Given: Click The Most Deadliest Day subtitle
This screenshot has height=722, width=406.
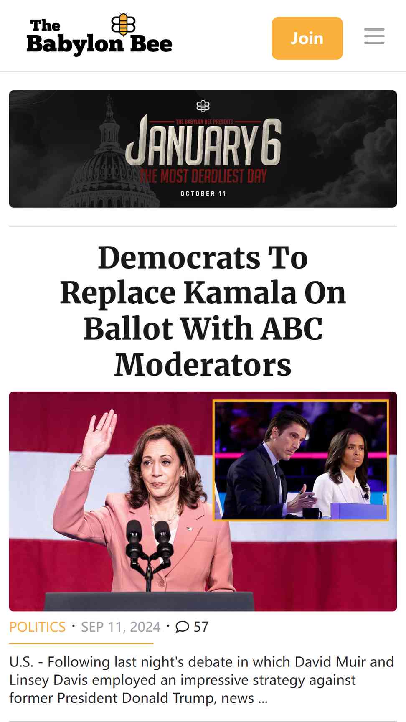Looking at the screenshot, I should tap(203, 176).
